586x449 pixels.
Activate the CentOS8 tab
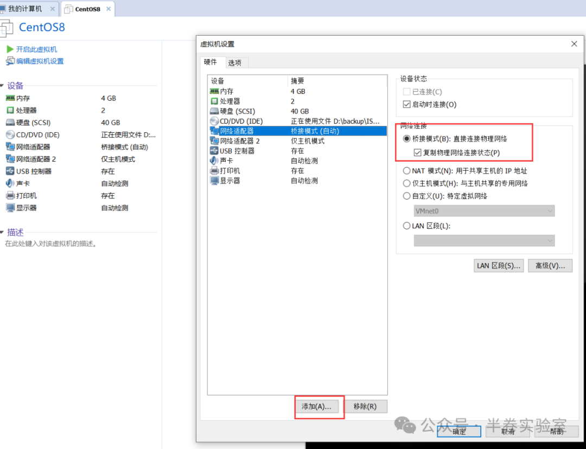pyautogui.click(x=87, y=9)
